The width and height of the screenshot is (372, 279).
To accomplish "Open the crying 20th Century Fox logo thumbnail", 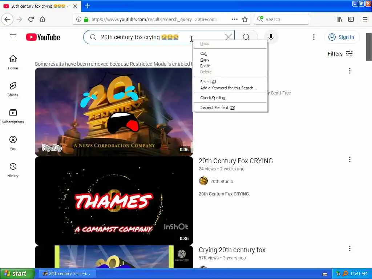I will click(x=114, y=112).
